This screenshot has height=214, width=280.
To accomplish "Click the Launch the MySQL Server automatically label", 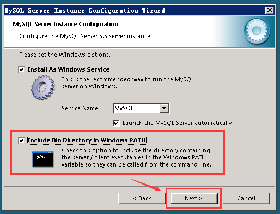I will [x=177, y=123].
